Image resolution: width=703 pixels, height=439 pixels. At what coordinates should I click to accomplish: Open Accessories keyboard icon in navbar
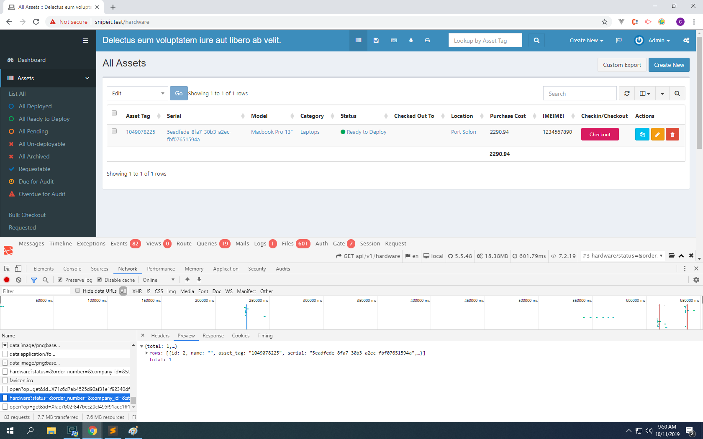(394, 41)
